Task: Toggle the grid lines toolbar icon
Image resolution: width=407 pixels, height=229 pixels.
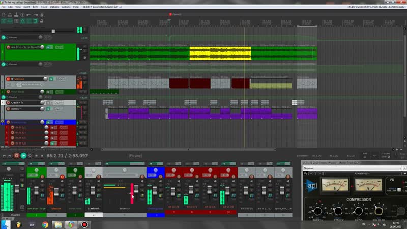Action: tap(29, 21)
